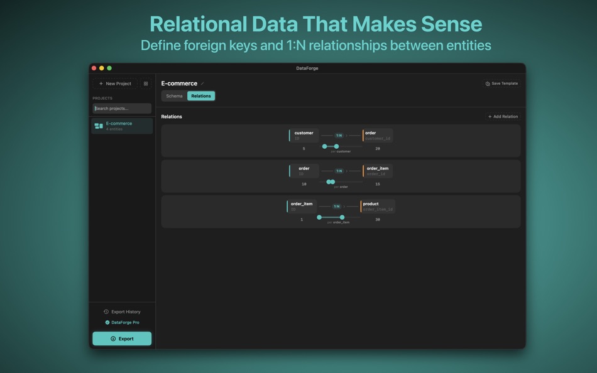Click the plus icon on Add Relation
This screenshot has height=373, width=597.
(489, 116)
